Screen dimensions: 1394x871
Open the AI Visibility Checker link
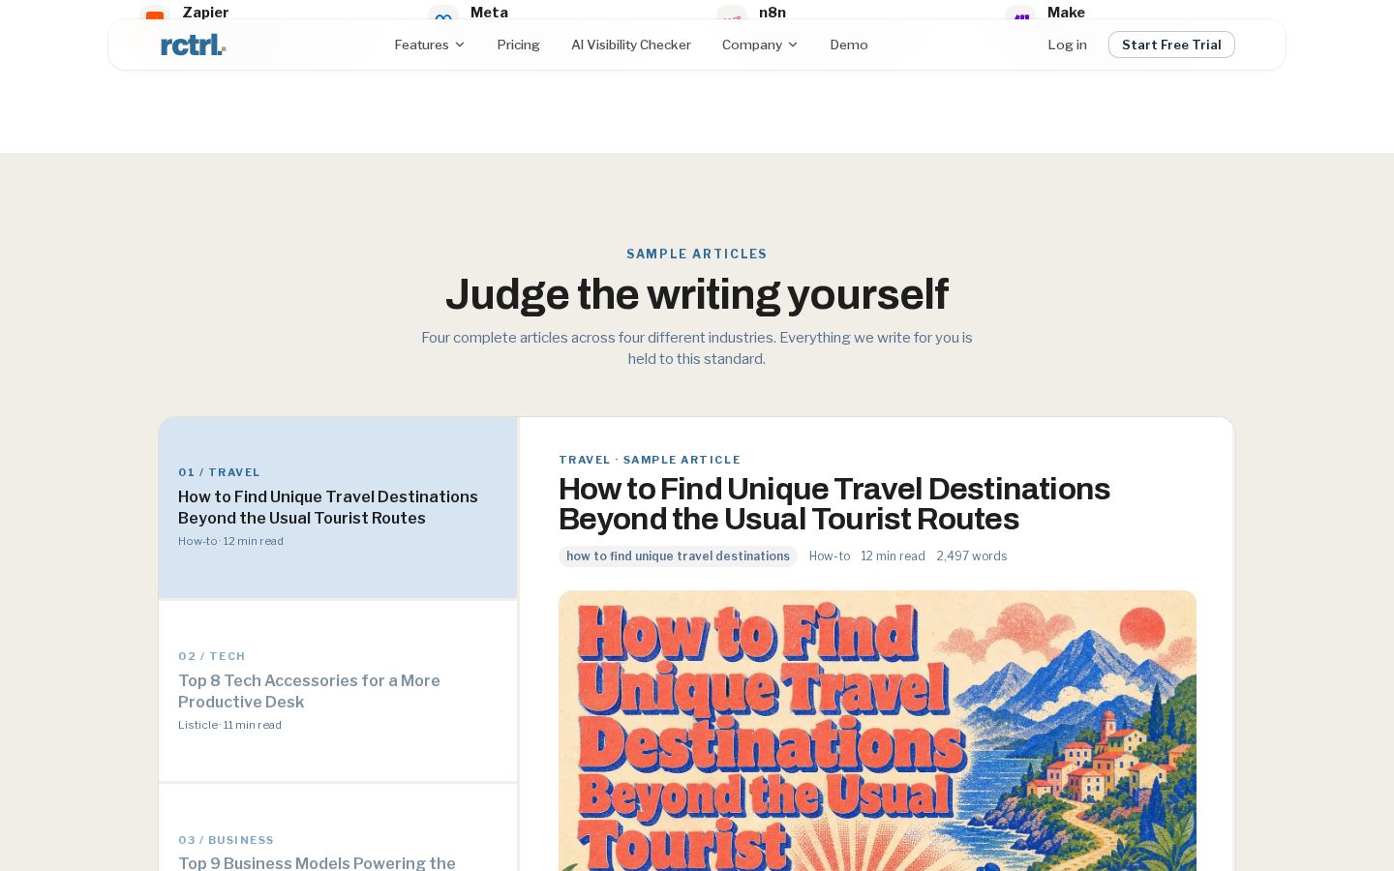click(x=631, y=45)
